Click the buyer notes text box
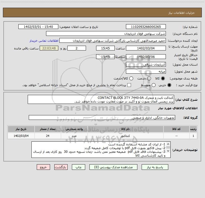 tap(101, 150)
